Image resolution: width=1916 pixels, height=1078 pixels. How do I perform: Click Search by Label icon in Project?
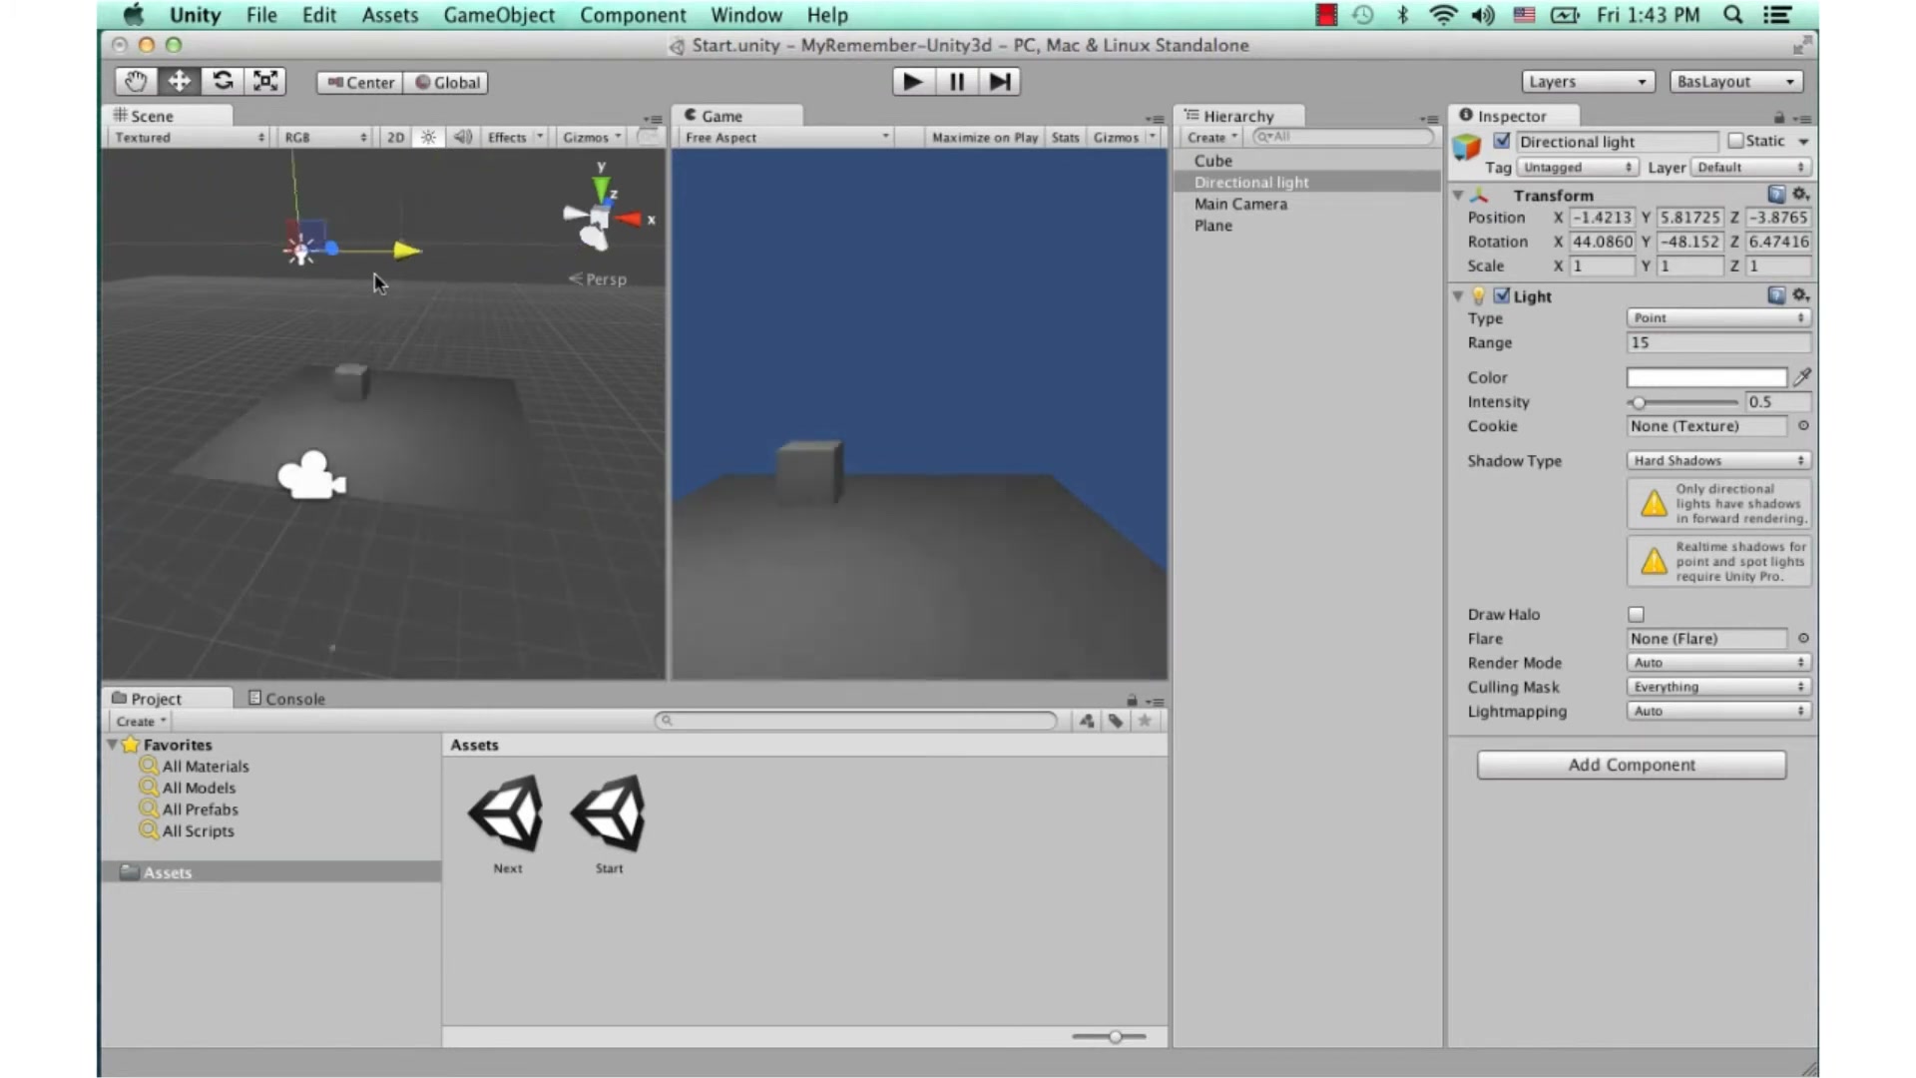[x=1116, y=721]
